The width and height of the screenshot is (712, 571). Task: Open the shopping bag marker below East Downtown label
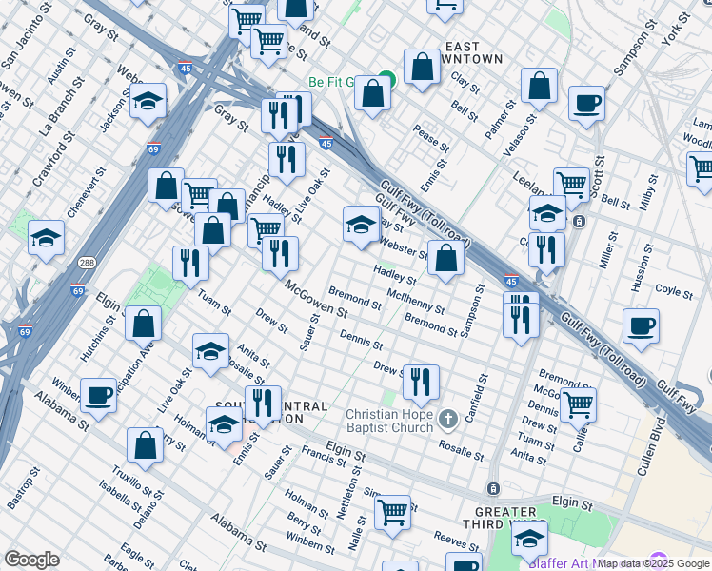pyautogui.click(x=422, y=69)
